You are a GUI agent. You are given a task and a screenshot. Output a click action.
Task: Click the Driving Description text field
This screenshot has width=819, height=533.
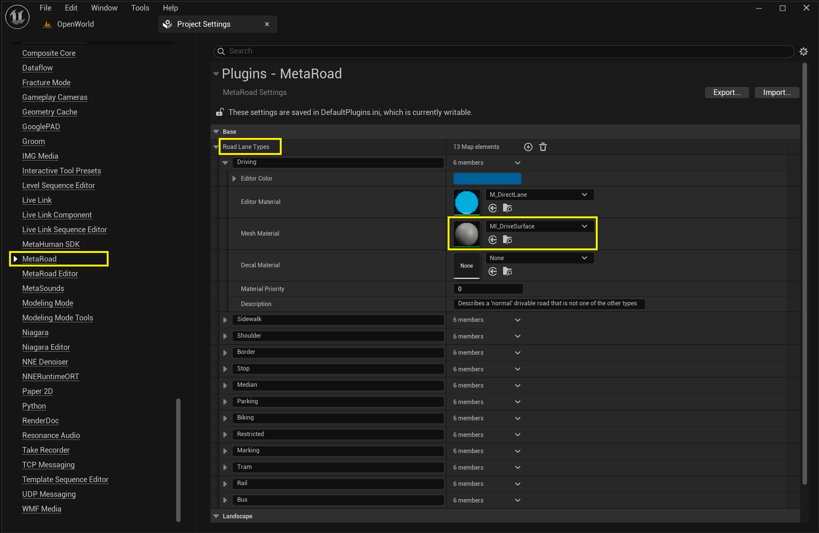point(549,303)
